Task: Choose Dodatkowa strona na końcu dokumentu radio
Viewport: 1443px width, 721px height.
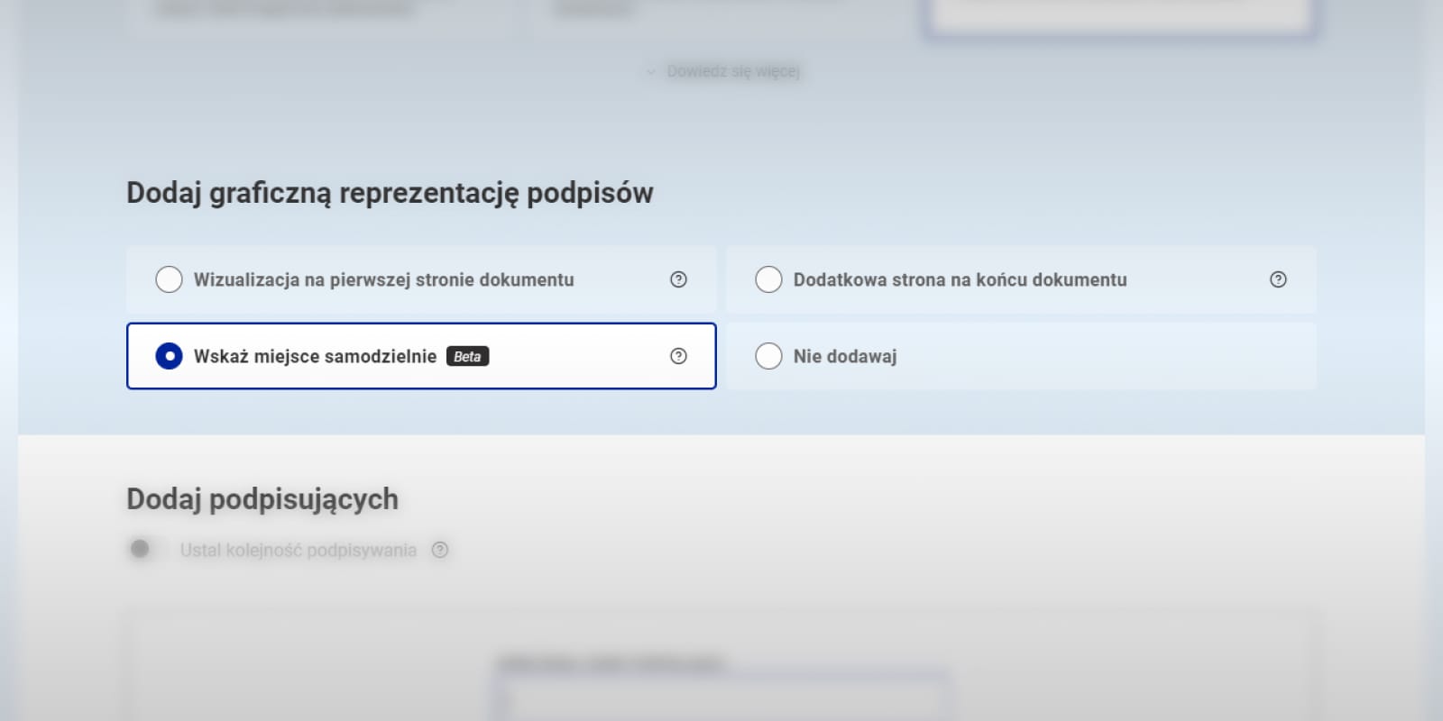Action: pyautogui.click(x=768, y=279)
